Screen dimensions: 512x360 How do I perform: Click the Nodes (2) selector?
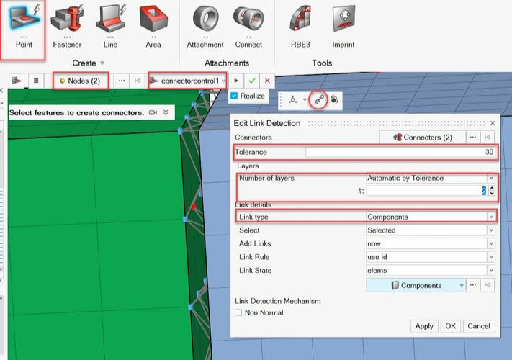click(81, 81)
